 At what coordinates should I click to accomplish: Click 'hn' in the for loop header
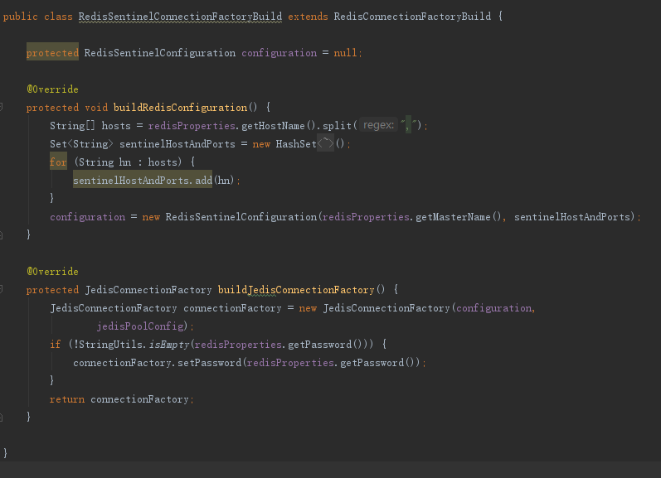click(x=124, y=162)
